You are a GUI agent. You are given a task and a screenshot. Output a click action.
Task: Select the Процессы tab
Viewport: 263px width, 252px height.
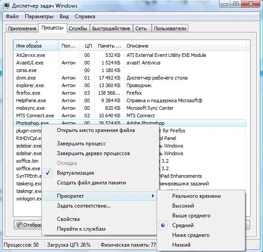coord(53,28)
